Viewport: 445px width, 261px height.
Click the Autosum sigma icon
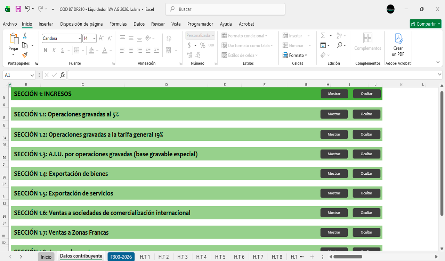323,36
